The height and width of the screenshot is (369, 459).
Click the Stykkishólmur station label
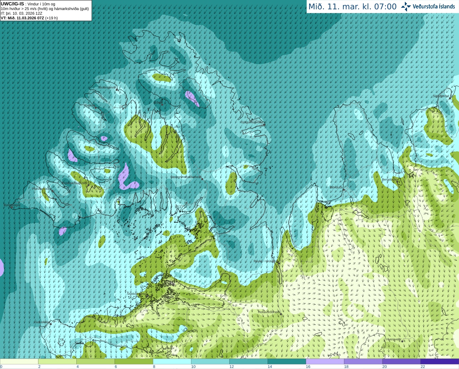pos(137,294)
